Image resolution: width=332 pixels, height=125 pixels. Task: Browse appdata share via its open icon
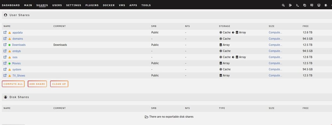pos(5,32)
